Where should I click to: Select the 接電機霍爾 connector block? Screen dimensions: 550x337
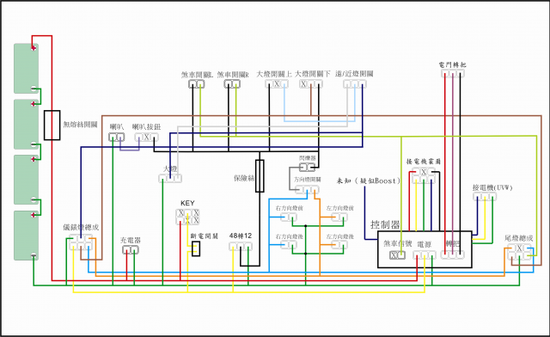424,175
